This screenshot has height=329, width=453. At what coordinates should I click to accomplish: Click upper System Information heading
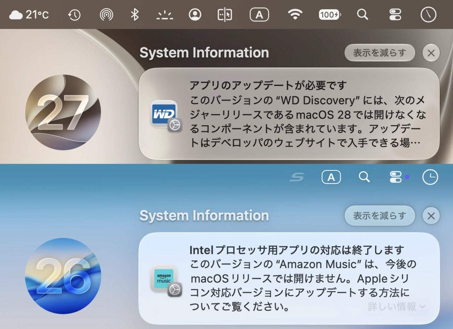pyautogui.click(x=204, y=53)
